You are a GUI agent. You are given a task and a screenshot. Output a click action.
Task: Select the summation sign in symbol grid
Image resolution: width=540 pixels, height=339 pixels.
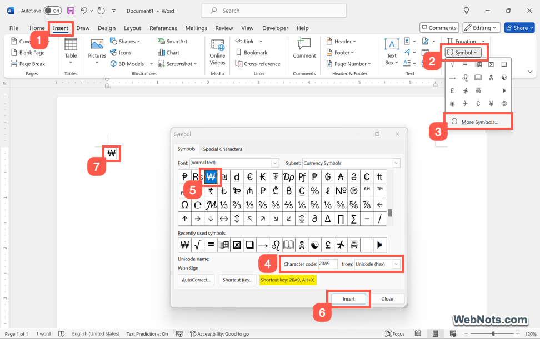(354, 219)
